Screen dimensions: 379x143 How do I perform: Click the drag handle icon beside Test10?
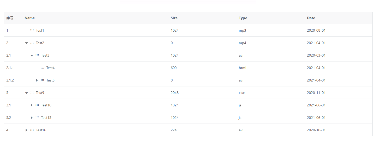(37, 105)
